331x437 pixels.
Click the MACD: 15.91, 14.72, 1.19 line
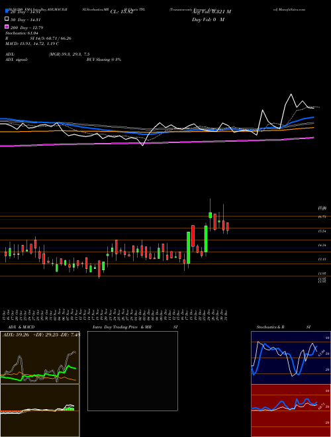click(32, 44)
